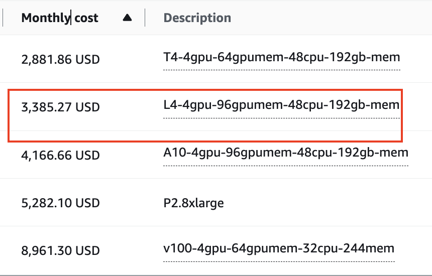Screen dimensions: 432x276
Task: Click the dashed underline beneath the v100 description
Action: tap(279, 261)
